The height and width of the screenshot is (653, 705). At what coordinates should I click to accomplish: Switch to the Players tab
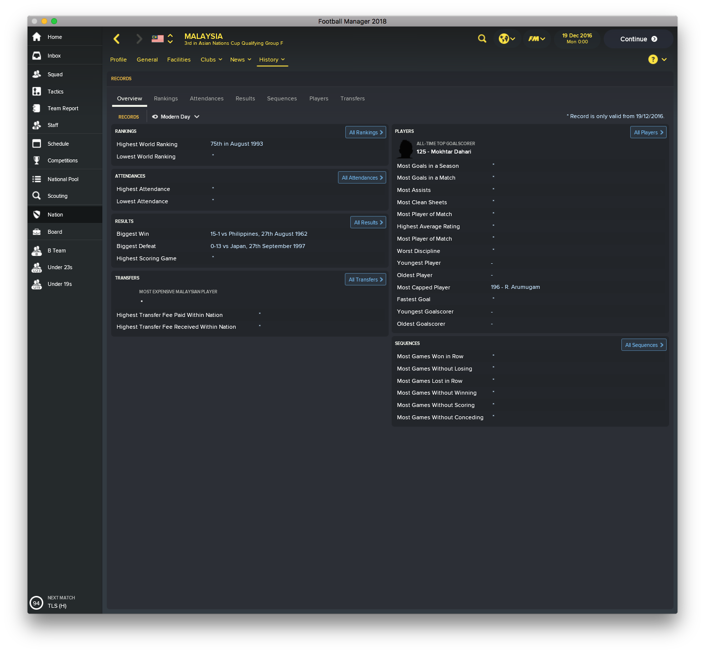(319, 98)
